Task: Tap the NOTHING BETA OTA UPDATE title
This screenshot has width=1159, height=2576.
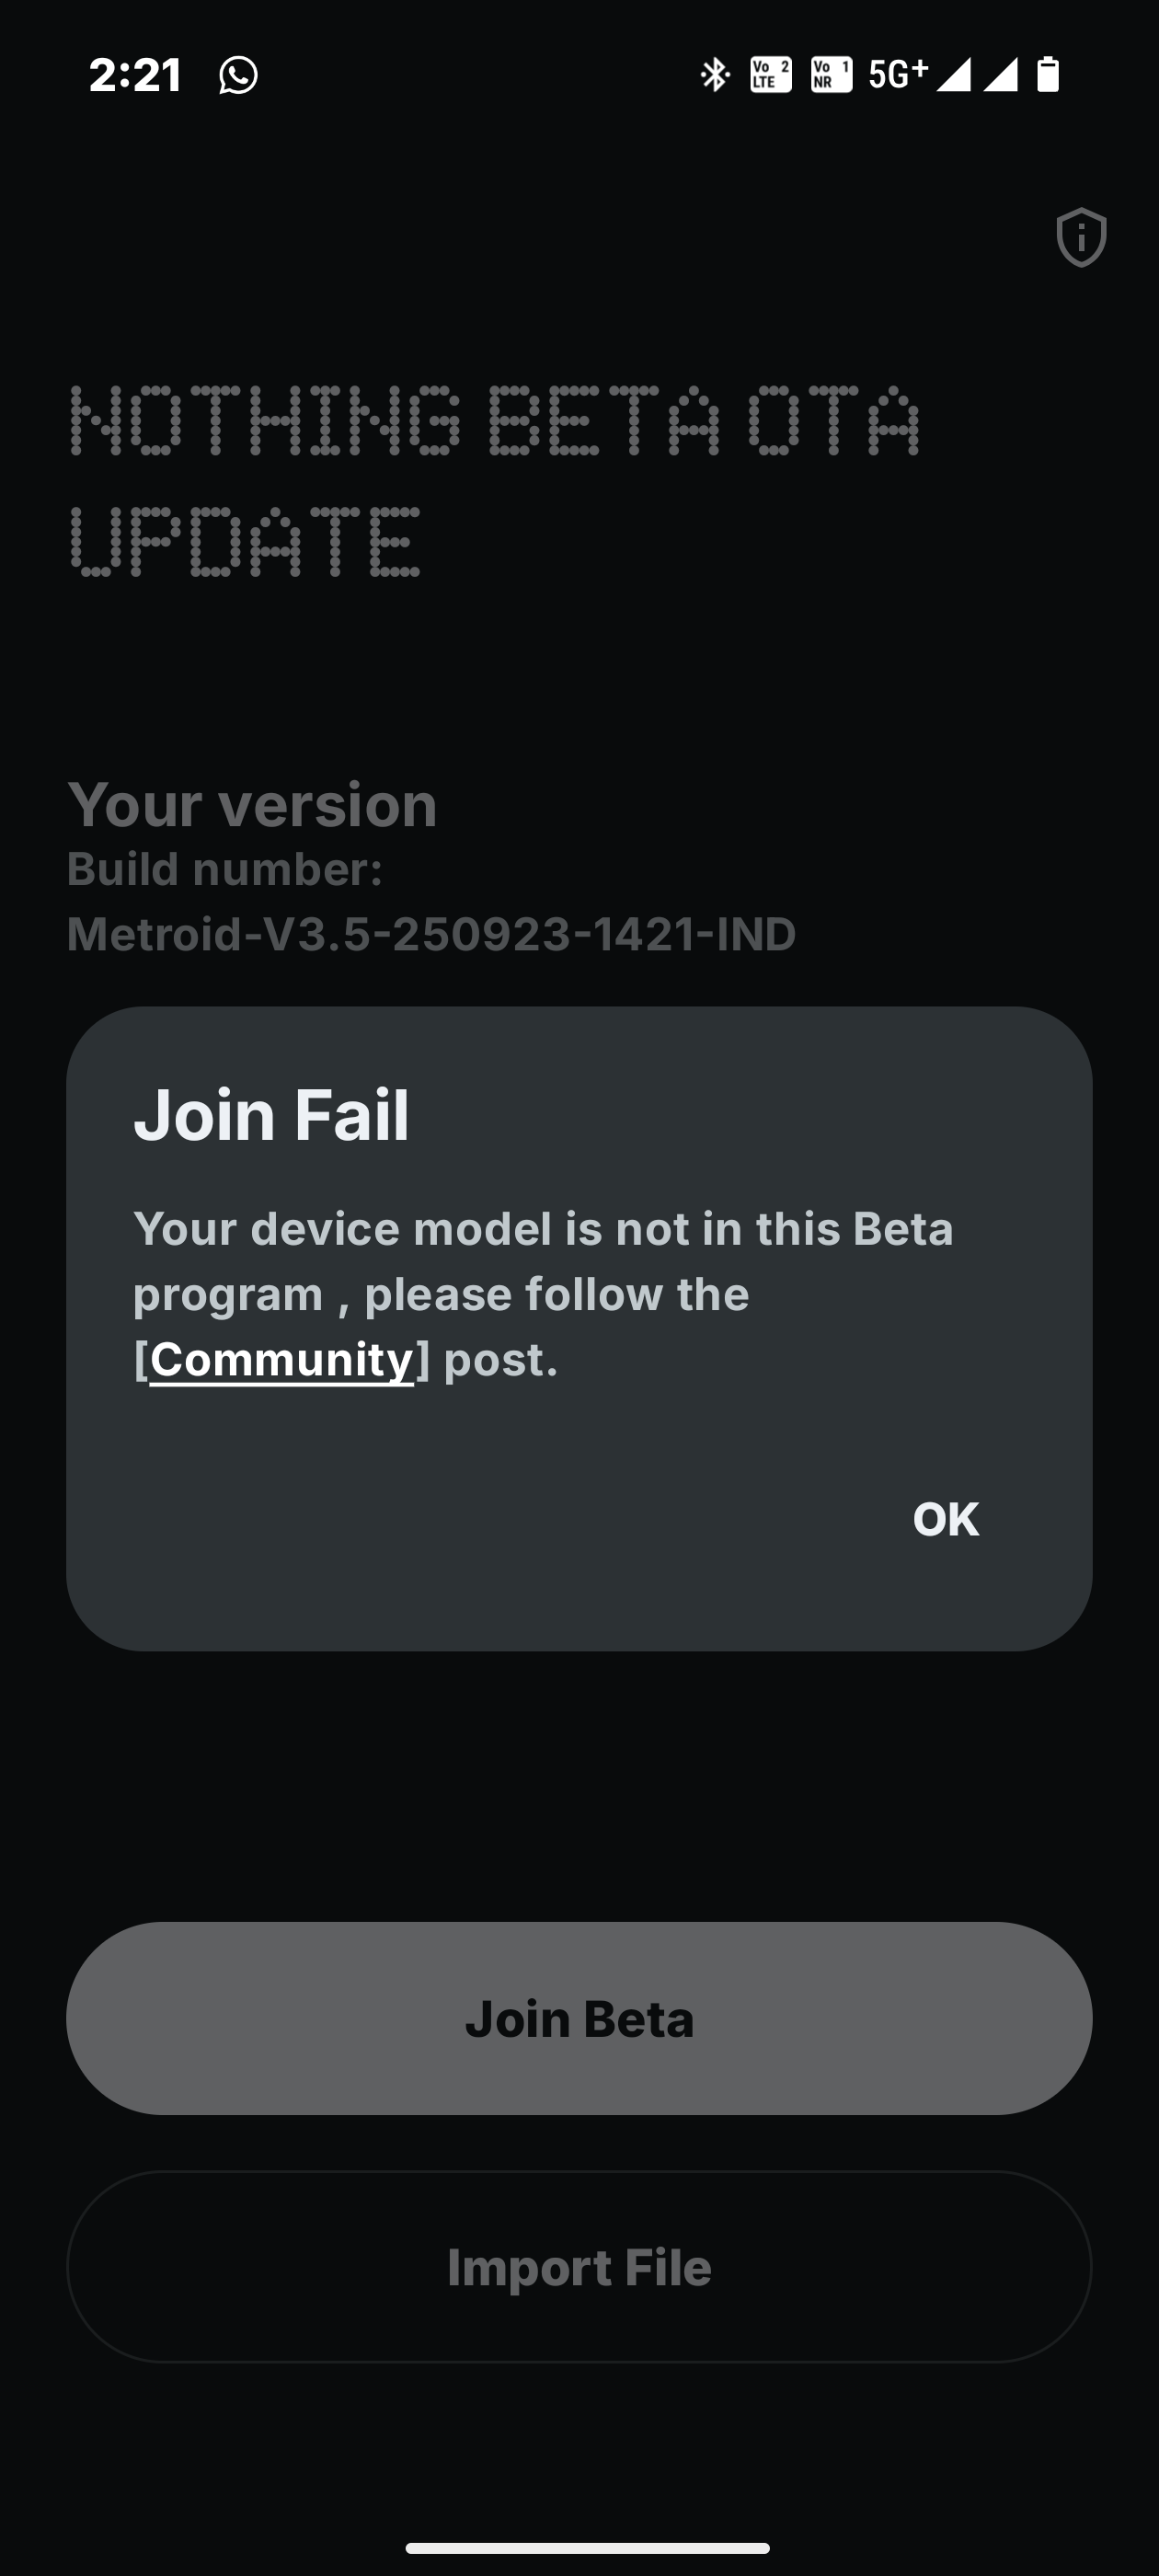Action: click(494, 480)
